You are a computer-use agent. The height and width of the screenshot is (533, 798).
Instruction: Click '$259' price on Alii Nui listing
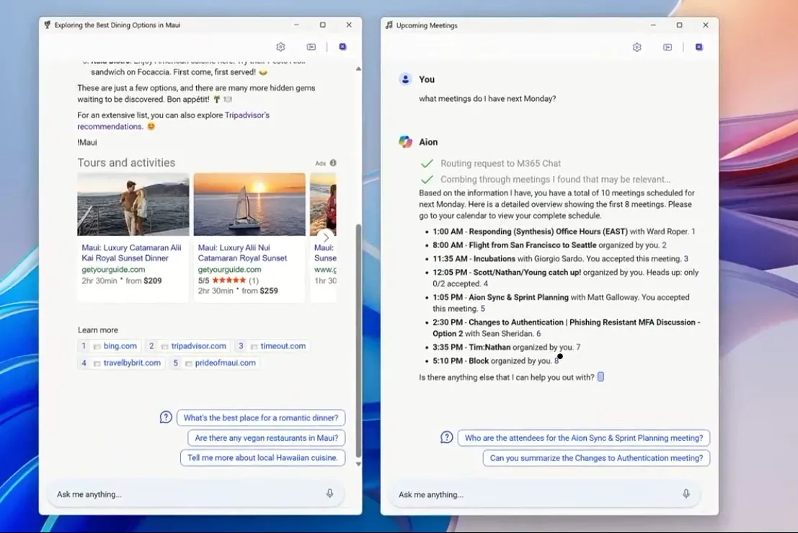(x=269, y=291)
